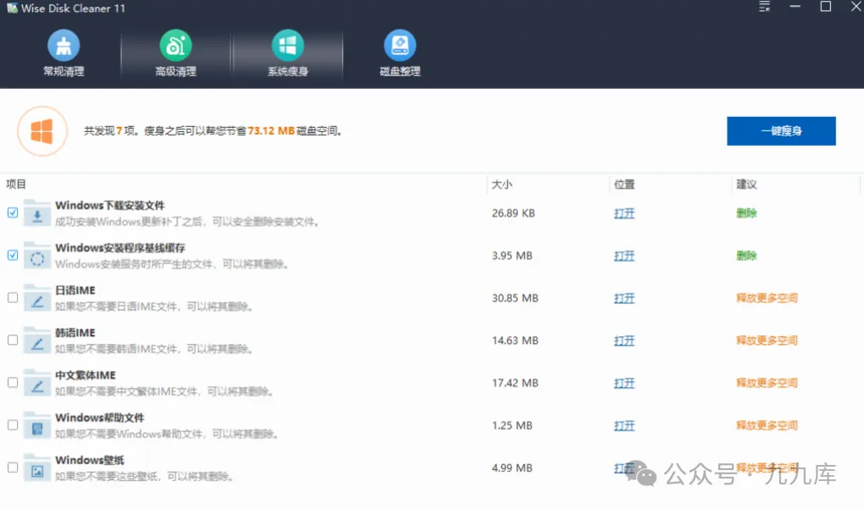Image resolution: width=864 pixels, height=509 pixels.
Task: Click the 4.99 MB size value
Action: click(x=512, y=468)
